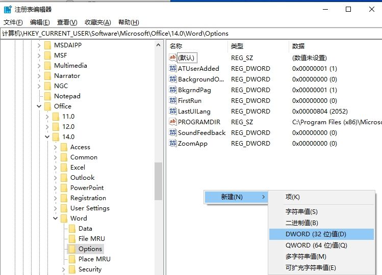
Task: Select the 12.0 tree item
Action: (68, 127)
